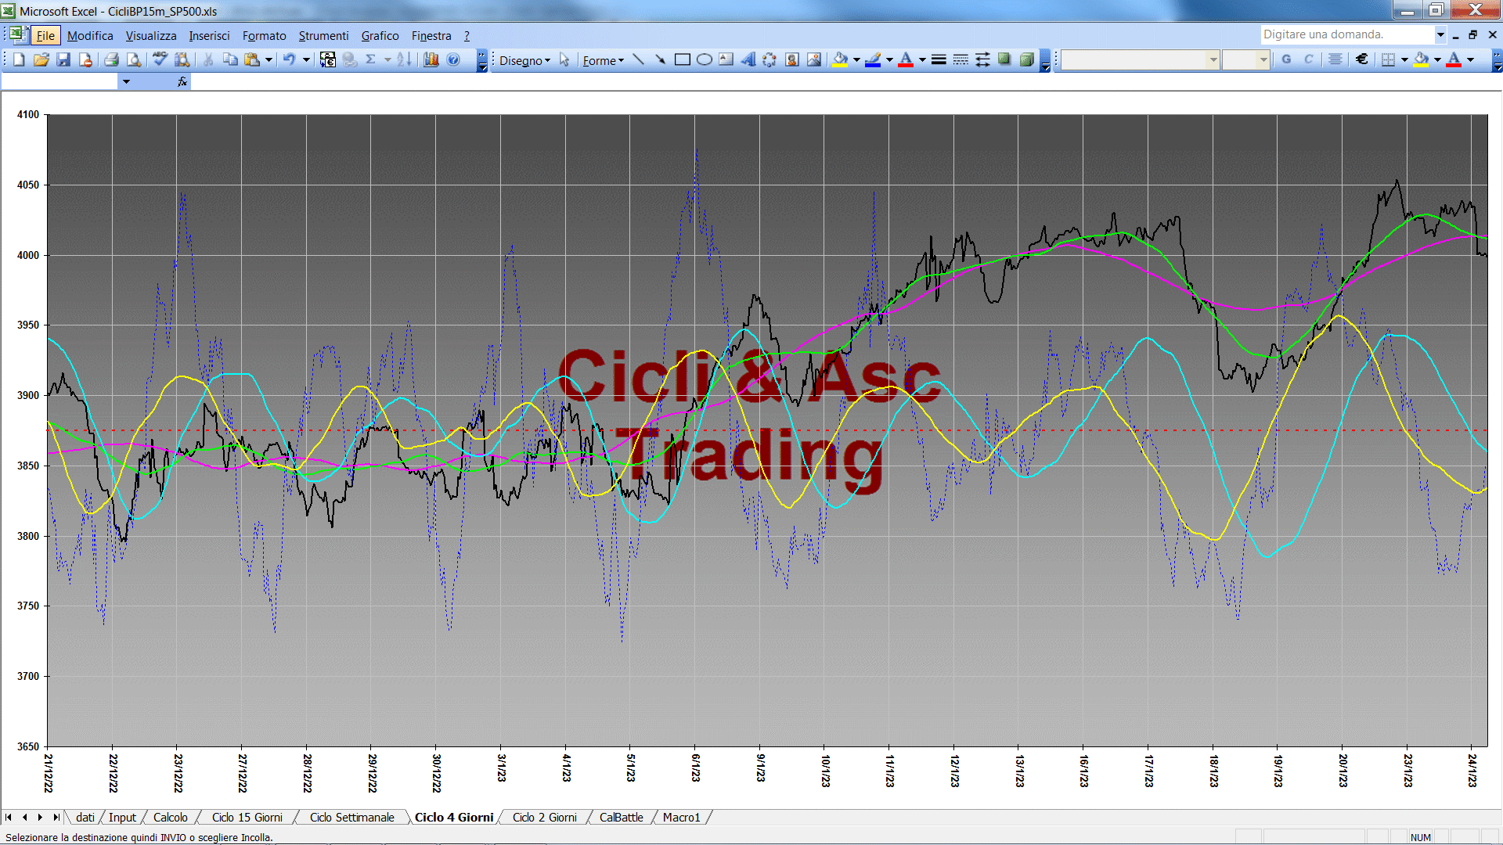1503x845 pixels.
Task: Open Print Preview
Action: tap(134, 59)
